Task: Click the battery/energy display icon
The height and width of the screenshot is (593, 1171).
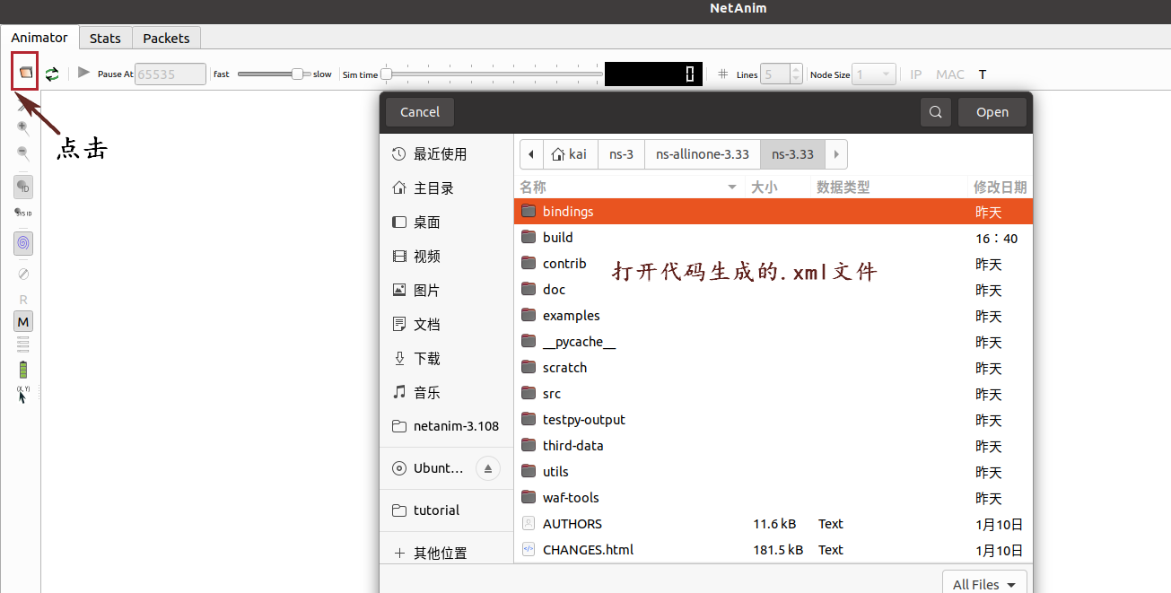Action: [x=22, y=368]
